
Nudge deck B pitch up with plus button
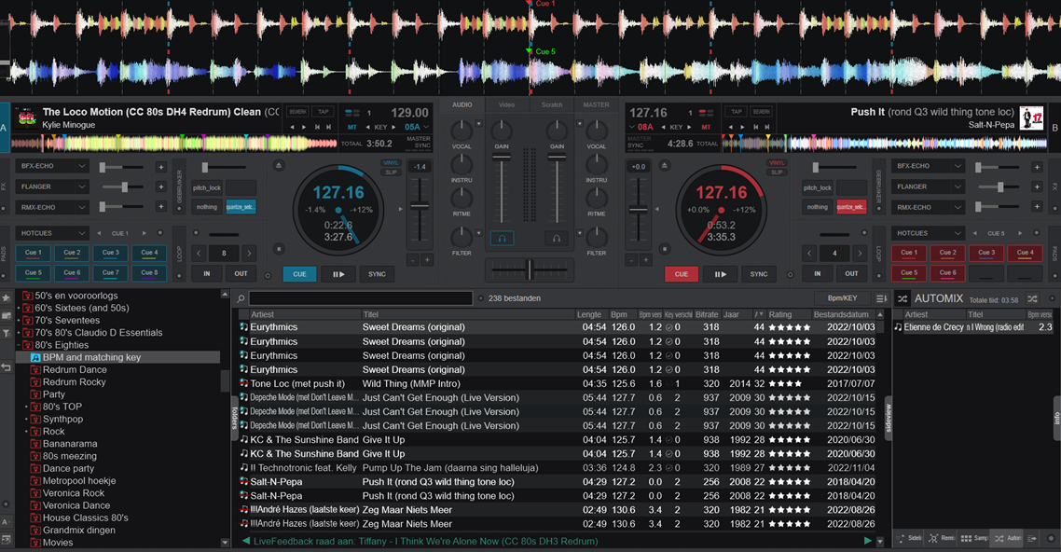[645, 260]
